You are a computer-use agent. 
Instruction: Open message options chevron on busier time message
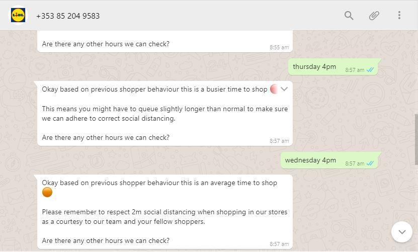coord(284,89)
